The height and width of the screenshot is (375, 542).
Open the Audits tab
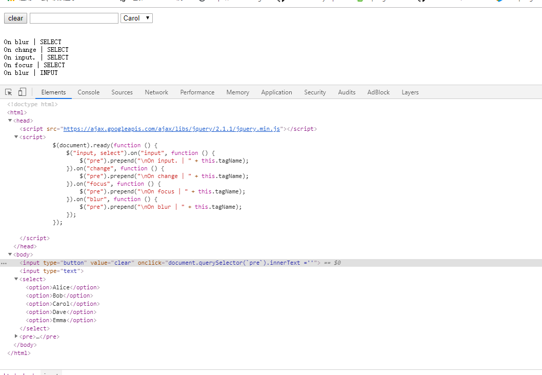click(347, 92)
